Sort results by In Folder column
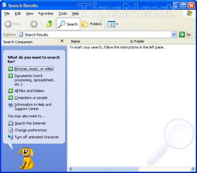This screenshot has height=173, width=197. click(x=157, y=41)
